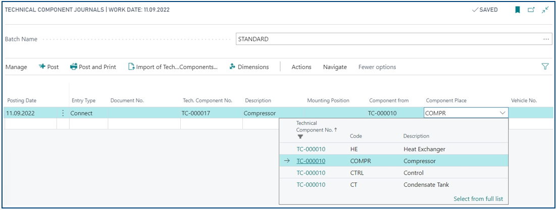Click the Post and Print action label

coord(97,67)
